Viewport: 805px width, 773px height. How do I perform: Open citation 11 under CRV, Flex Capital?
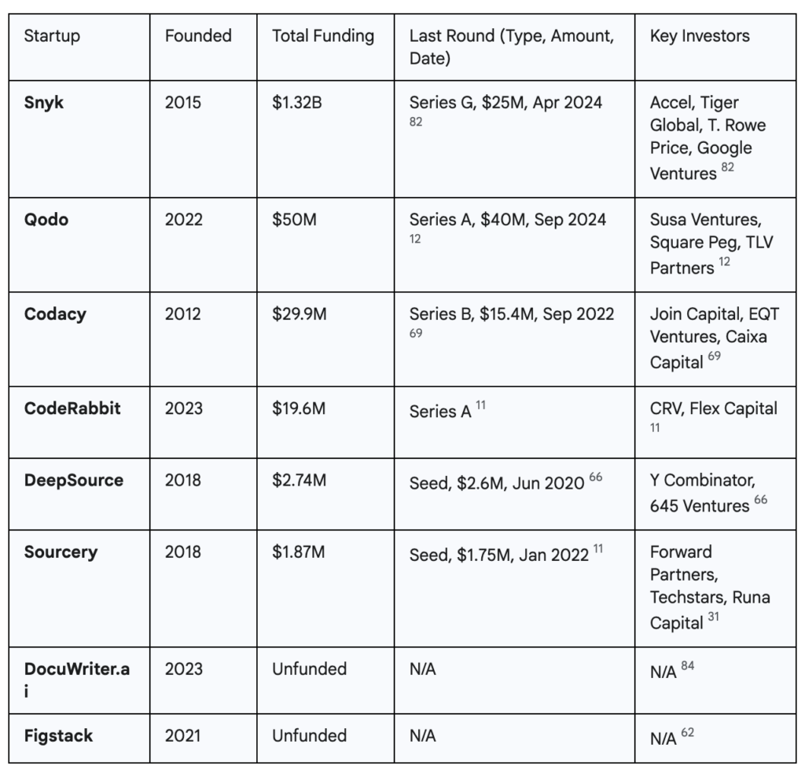pyautogui.click(x=655, y=428)
